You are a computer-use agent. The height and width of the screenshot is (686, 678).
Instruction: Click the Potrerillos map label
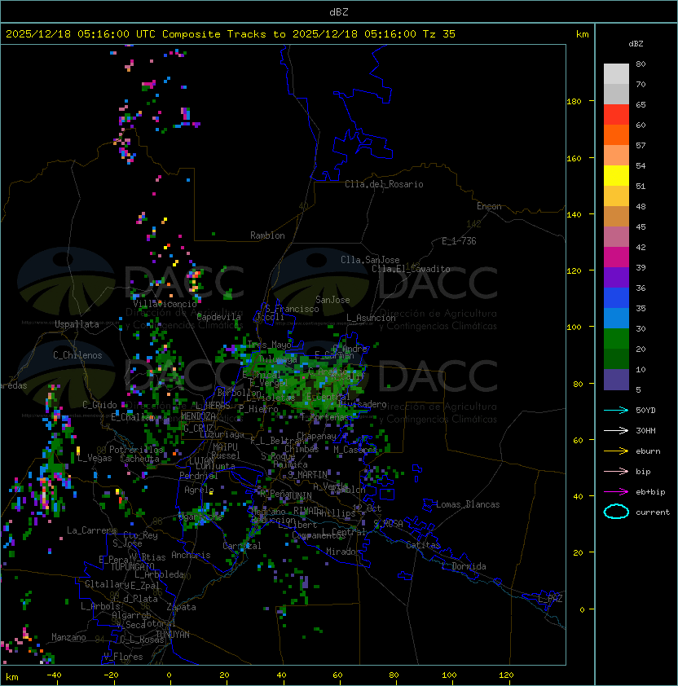[x=136, y=450]
